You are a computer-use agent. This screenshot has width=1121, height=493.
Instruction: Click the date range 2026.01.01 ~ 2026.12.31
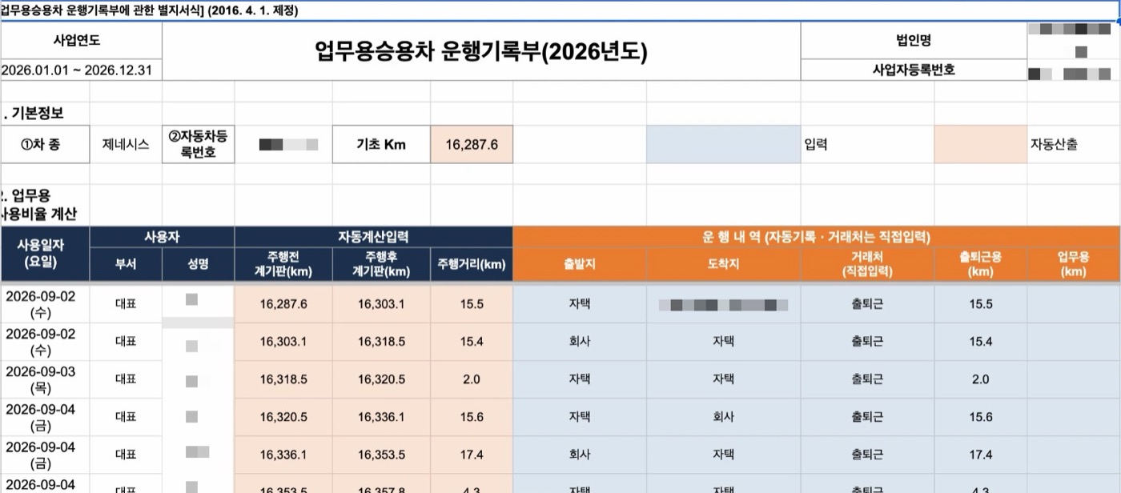click(x=81, y=70)
